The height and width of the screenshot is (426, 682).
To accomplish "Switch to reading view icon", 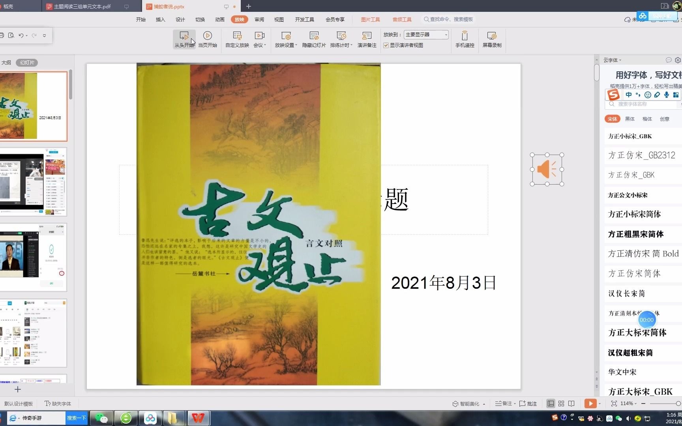I will coord(571,404).
